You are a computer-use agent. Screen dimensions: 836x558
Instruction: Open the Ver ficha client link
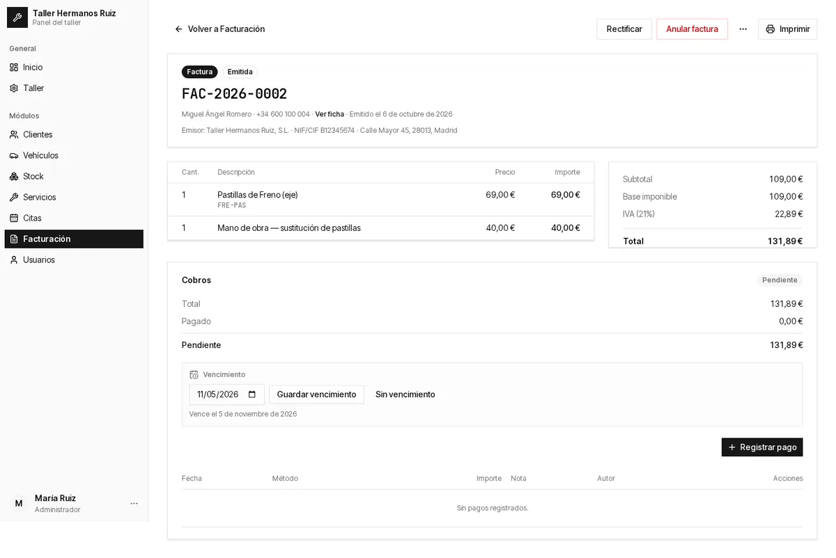point(330,114)
